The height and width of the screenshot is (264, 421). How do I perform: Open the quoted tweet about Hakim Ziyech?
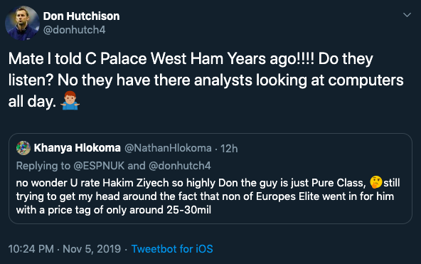pyautogui.click(x=210, y=179)
